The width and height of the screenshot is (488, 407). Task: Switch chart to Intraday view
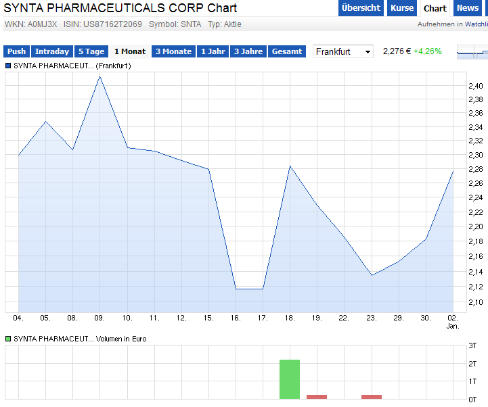click(x=52, y=51)
